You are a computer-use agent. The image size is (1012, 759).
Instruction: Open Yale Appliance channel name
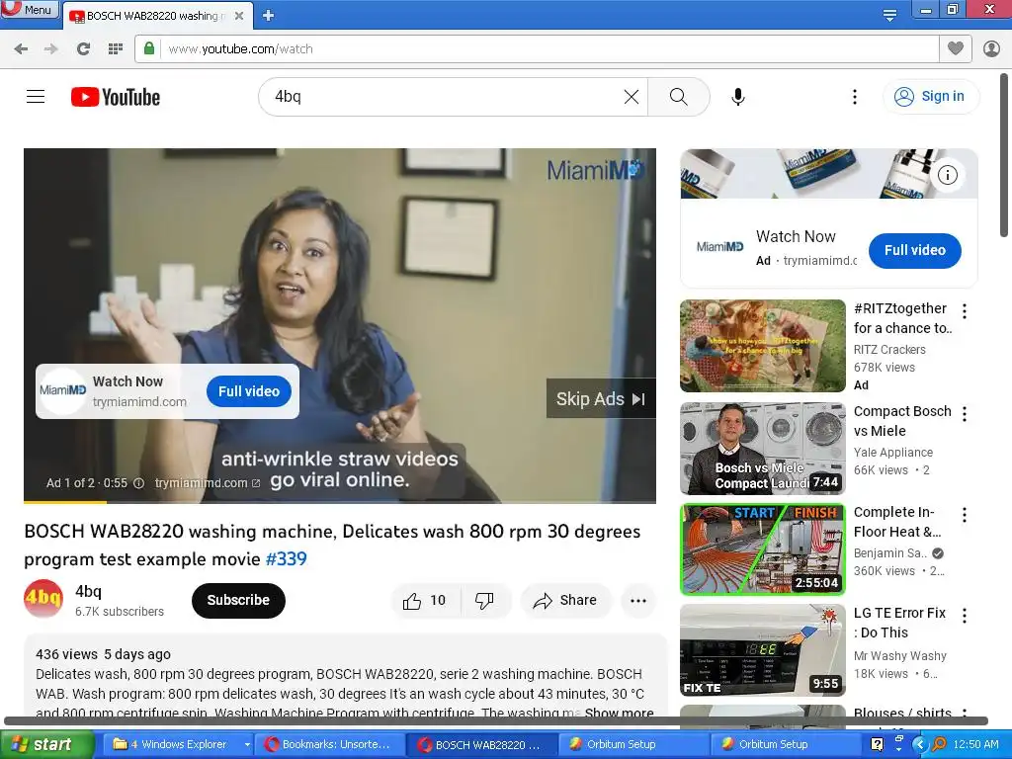[x=893, y=453]
